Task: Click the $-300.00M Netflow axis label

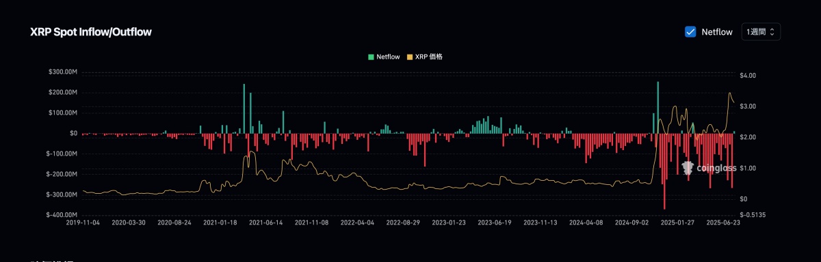Action: click(62, 194)
